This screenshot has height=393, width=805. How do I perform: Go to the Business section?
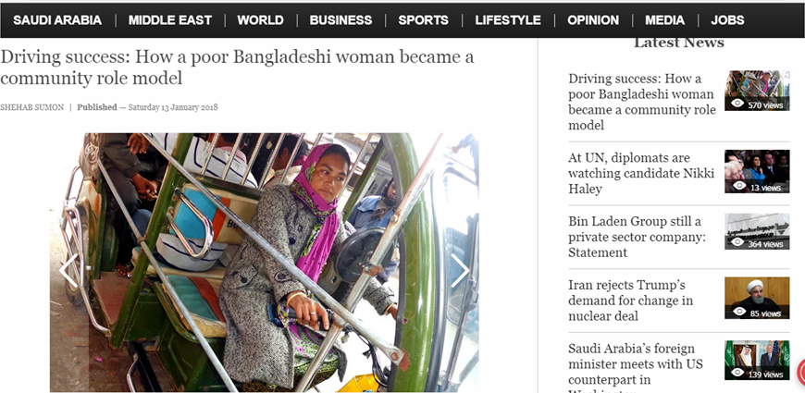click(x=341, y=20)
